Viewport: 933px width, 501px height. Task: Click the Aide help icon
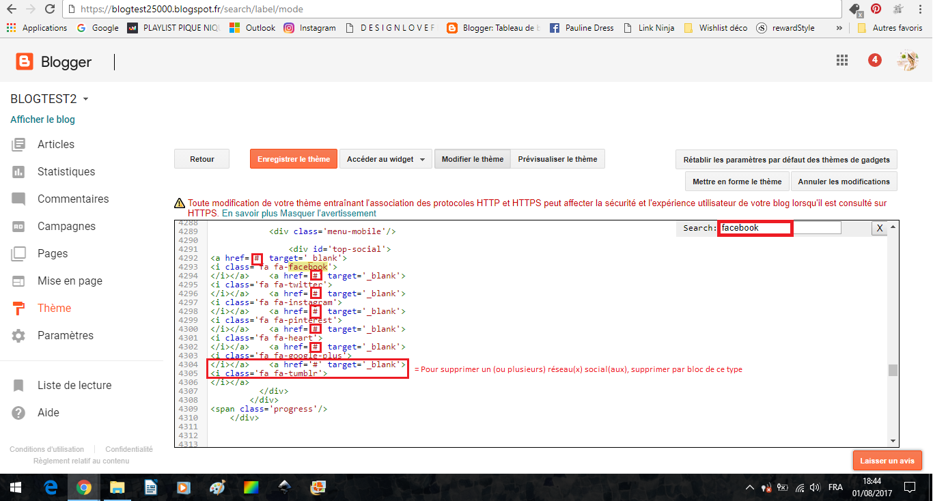click(x=18, y=413)
